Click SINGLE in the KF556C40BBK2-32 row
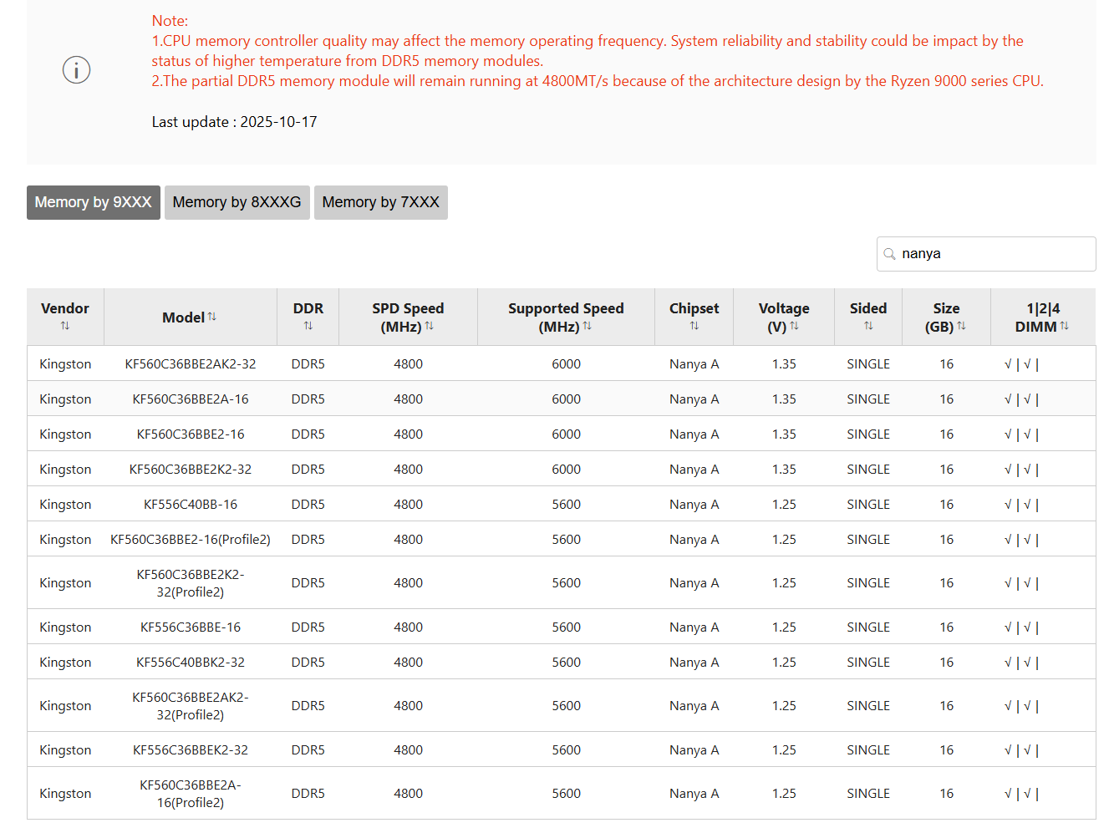Image resolution: width=1109 pixels, height=833 pixels. click(868, 663)
